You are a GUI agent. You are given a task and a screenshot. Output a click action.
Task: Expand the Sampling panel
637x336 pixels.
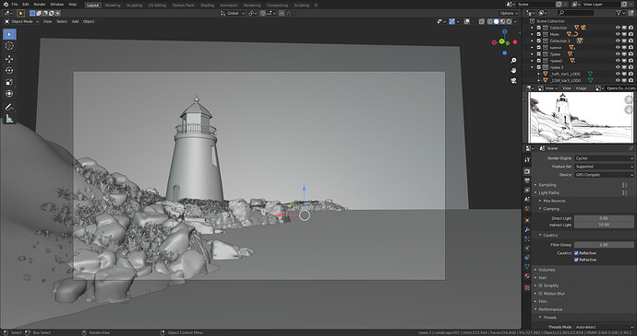547,185
